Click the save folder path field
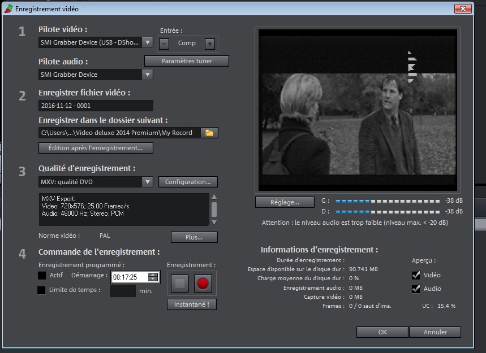 pyautogui.click(x=119, y=133)
